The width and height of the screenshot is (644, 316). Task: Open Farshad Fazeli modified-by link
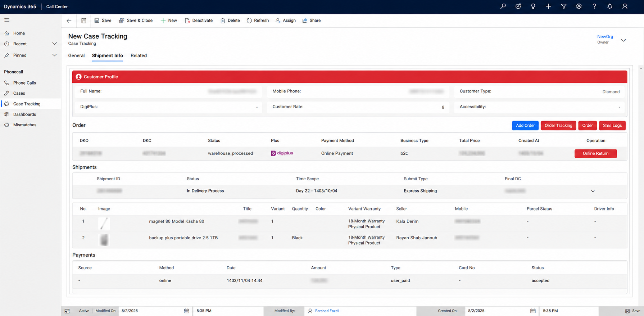pos(327,311)
